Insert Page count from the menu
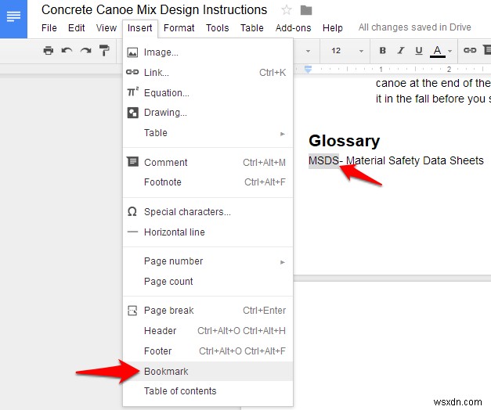 pos(208,282)
